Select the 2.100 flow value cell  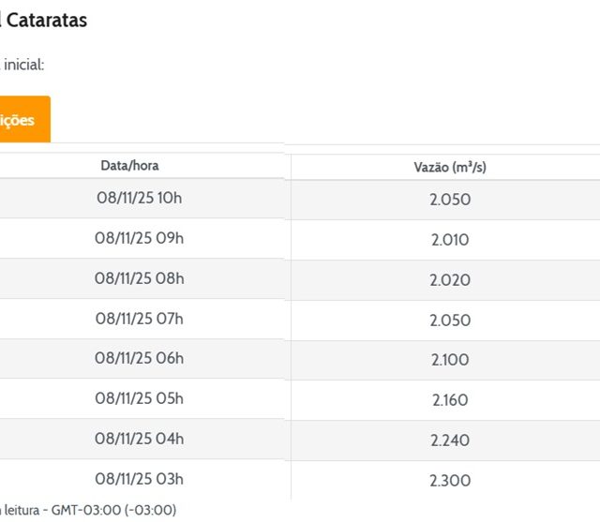click(450, 360)
